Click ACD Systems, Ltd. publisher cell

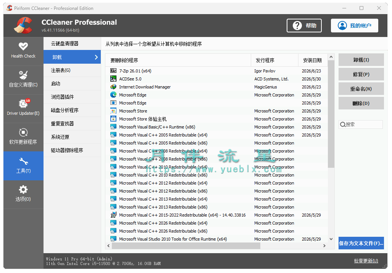271,79
